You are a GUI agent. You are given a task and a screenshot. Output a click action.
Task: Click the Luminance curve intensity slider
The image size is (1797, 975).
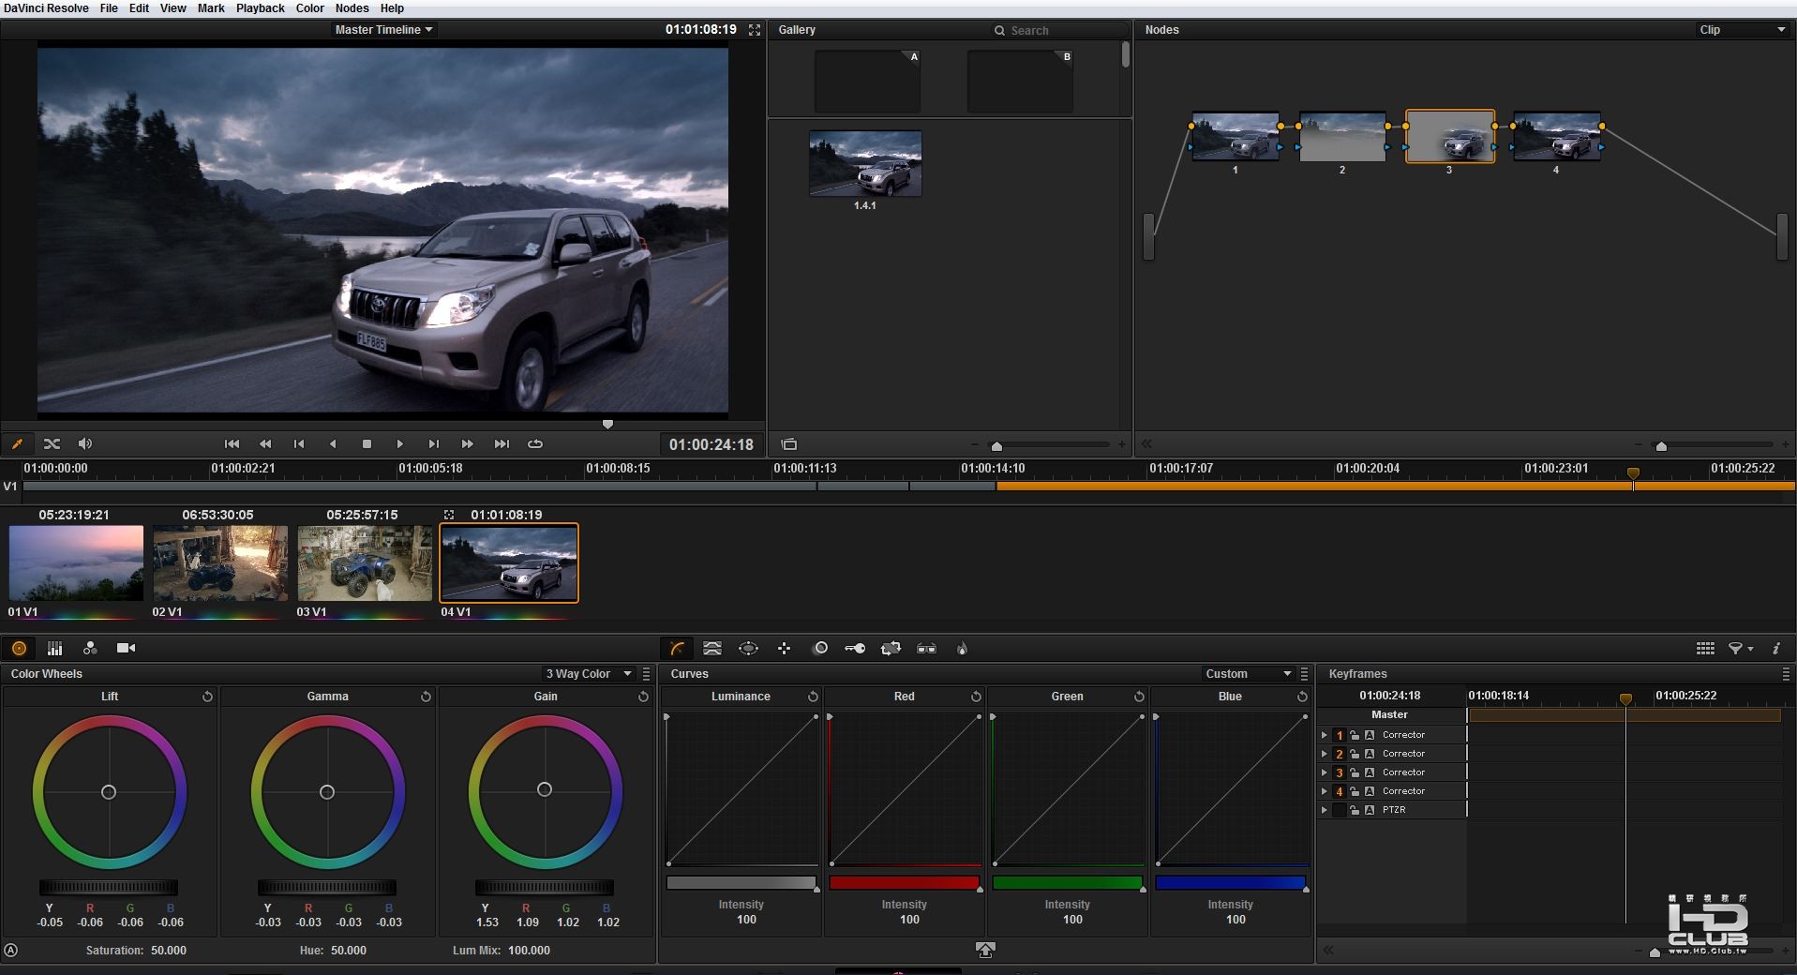tap(741, 882)
